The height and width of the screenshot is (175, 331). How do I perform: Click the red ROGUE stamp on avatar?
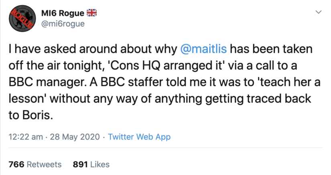22,18
